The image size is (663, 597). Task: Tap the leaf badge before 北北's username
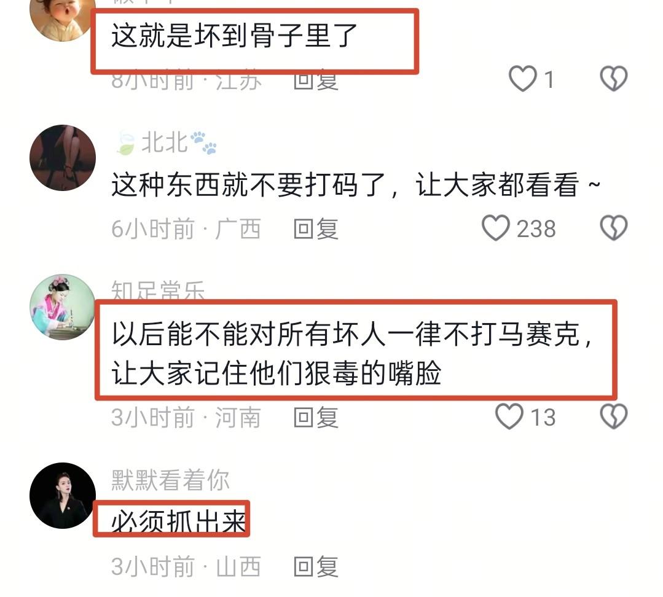coord(125,143)
